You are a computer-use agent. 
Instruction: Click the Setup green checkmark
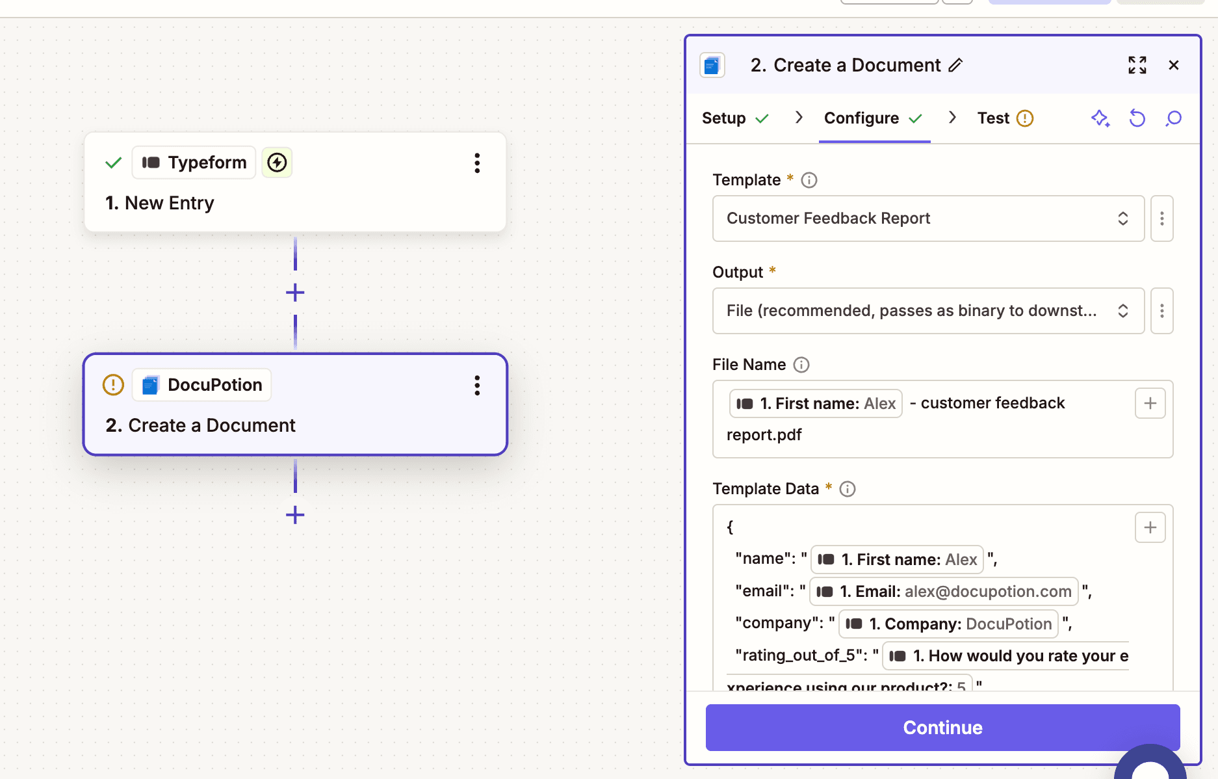[x=762, y=118]
